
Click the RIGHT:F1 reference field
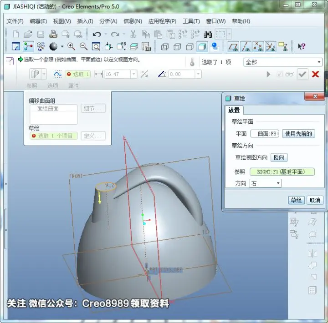coord(282,172)
